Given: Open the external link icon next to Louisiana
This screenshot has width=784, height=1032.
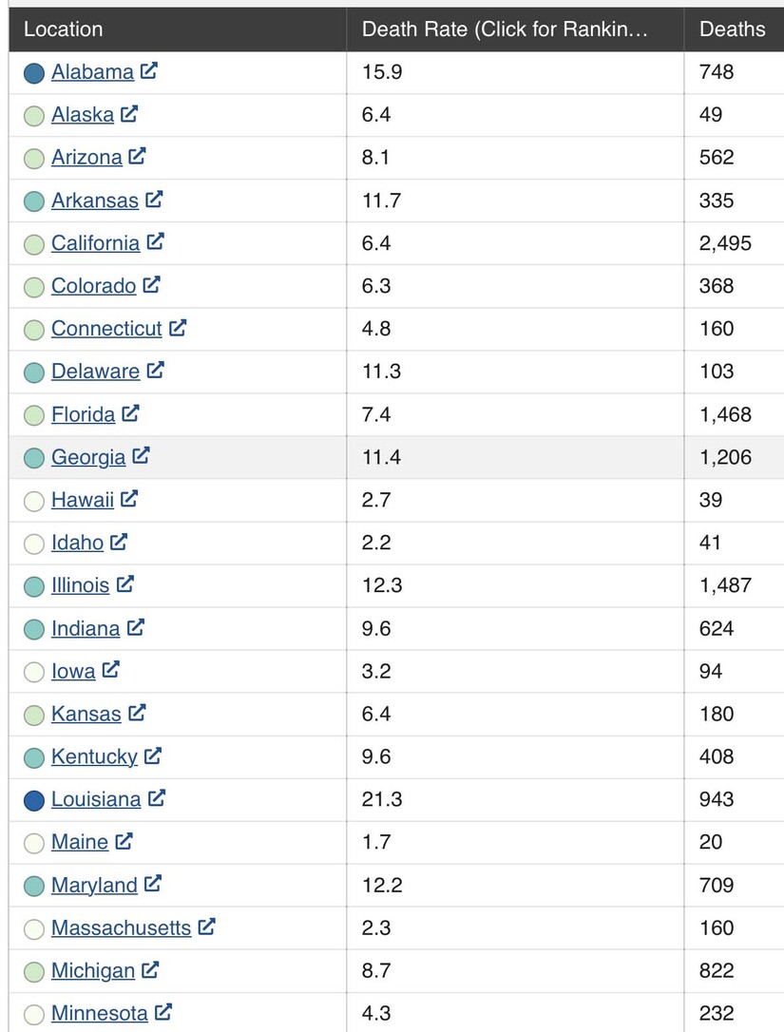Looking at the screenshot, I should (157, 798).
